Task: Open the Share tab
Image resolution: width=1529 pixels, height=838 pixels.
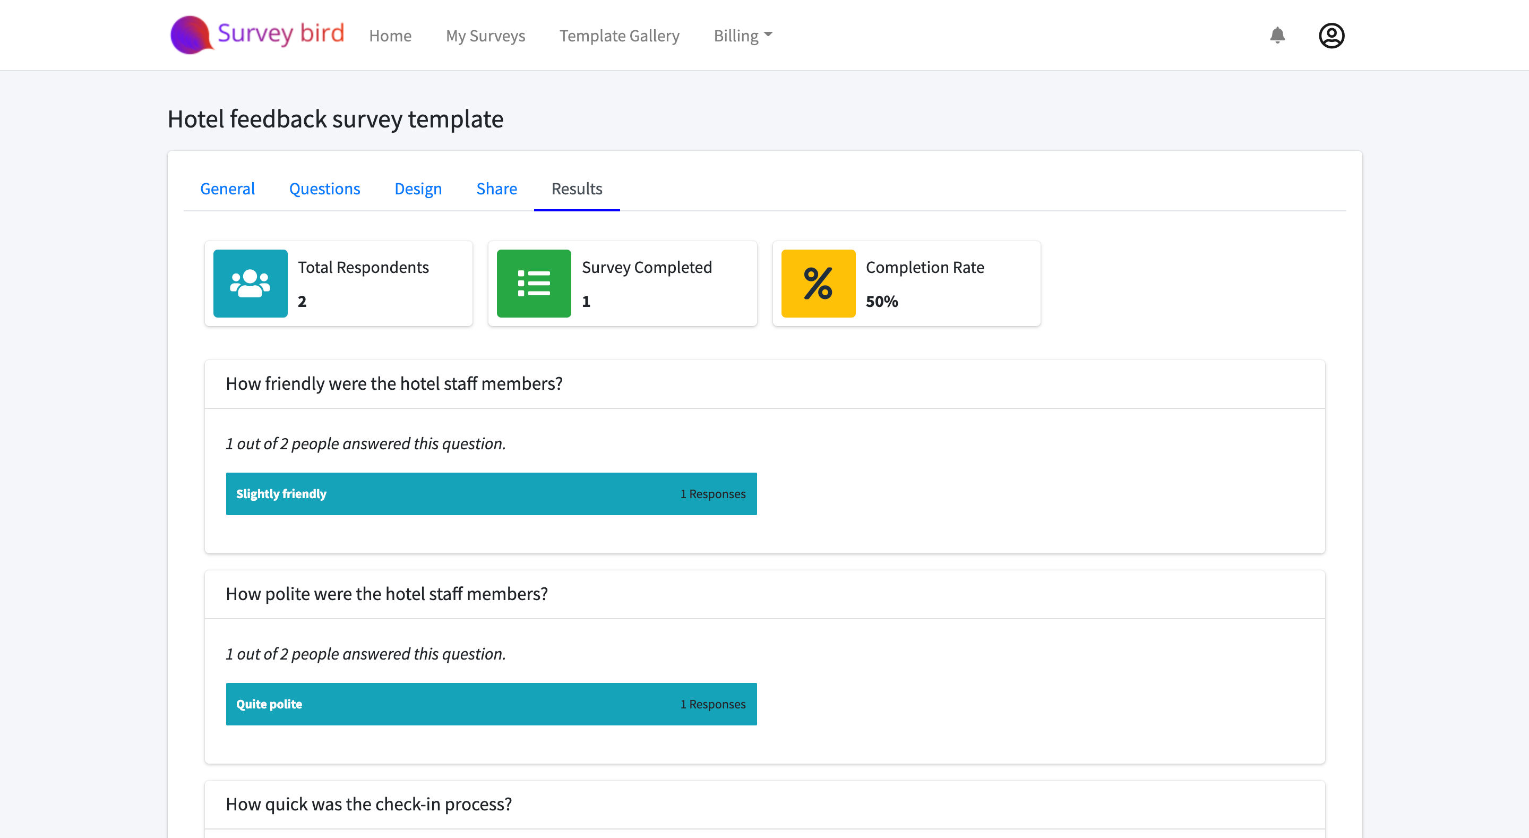Action: pos(496,189)
